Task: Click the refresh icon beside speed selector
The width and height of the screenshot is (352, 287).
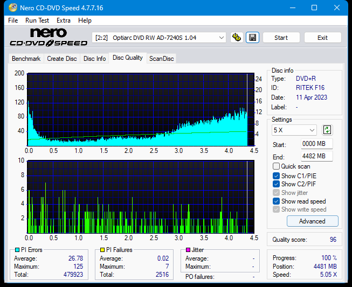Action: [x=327, y=130]
